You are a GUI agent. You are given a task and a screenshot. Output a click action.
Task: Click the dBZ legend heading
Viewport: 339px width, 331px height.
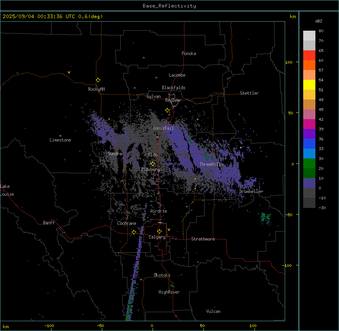click(x=319, y=21)
